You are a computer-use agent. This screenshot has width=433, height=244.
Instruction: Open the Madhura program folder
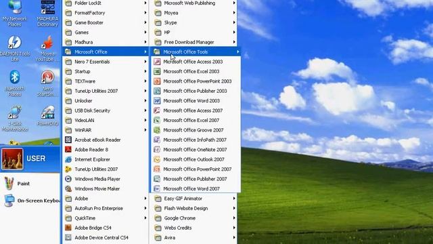106,42
